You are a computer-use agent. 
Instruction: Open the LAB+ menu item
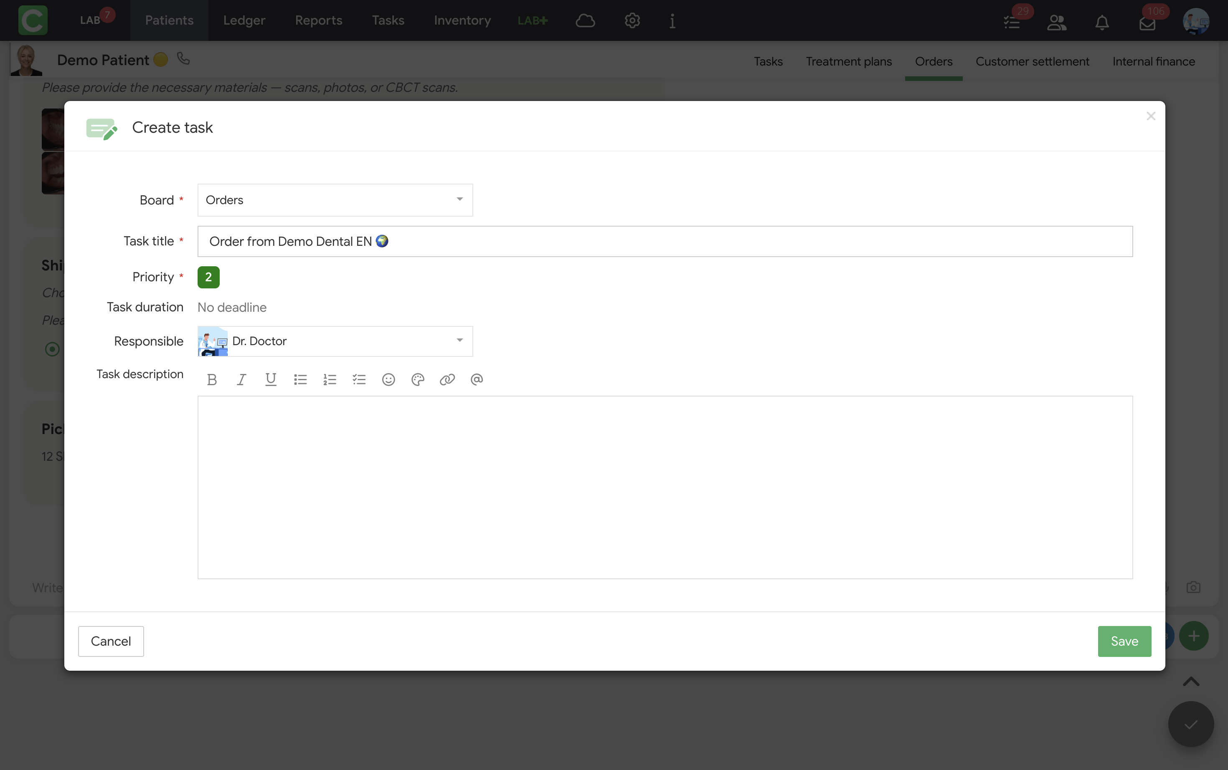(533, 20)
